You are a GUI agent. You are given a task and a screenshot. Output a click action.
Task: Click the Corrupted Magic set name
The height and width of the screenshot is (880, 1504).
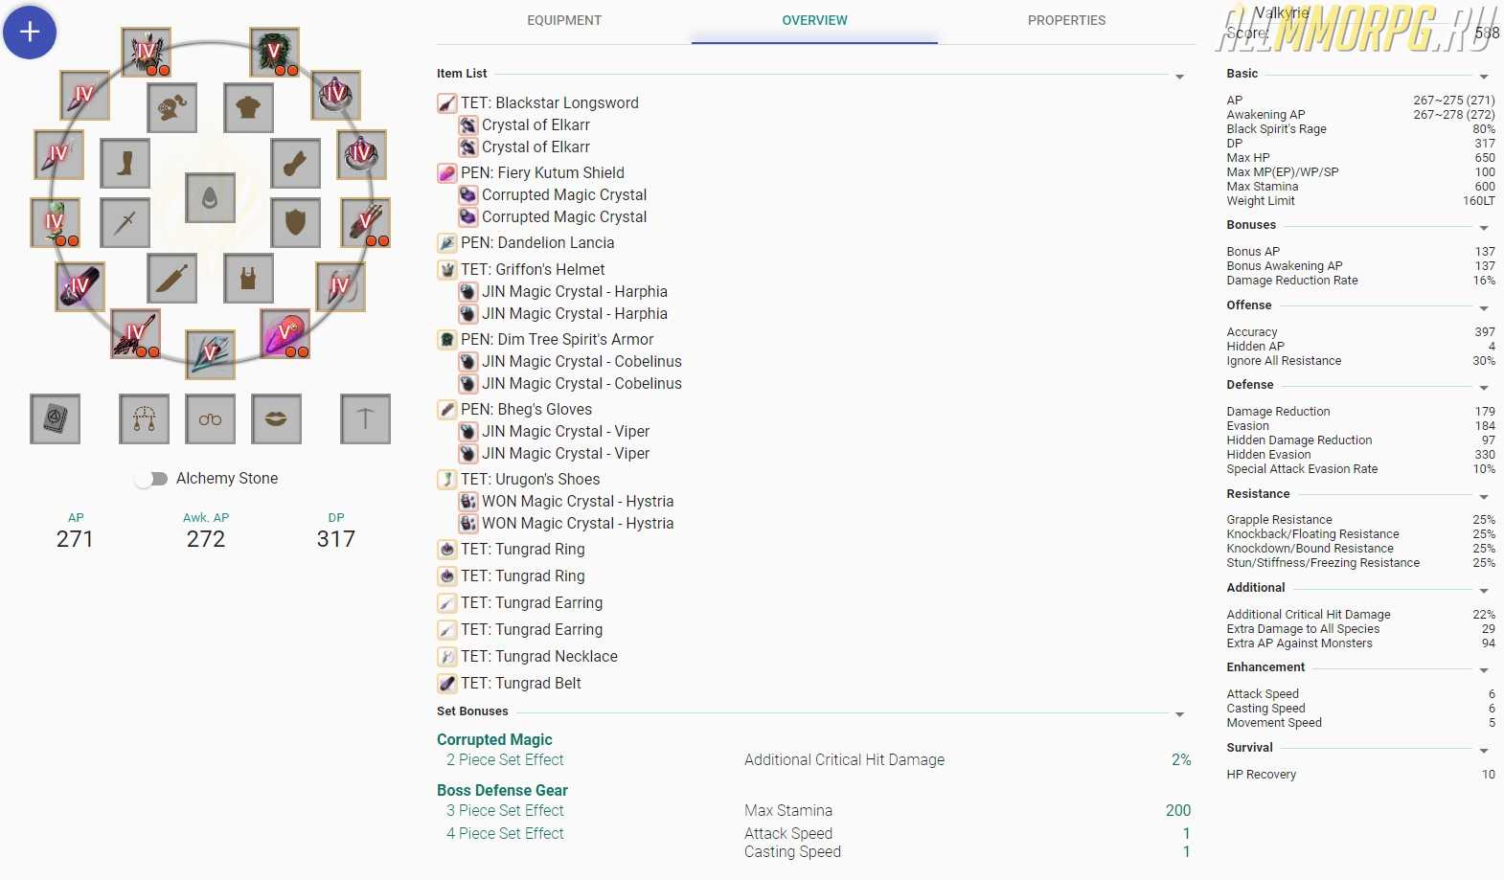[x=494, y=739]
